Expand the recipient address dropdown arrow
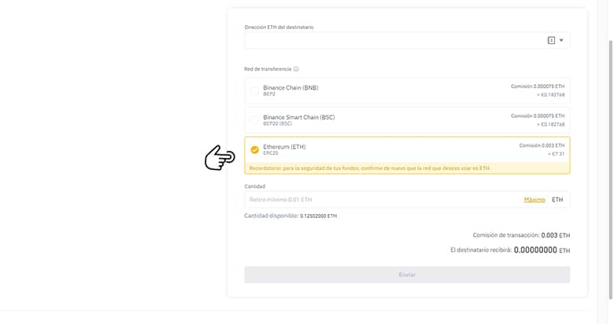 (x=561, y=40)
